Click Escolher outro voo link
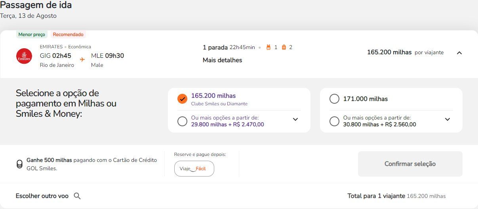 tap(42, 196)
